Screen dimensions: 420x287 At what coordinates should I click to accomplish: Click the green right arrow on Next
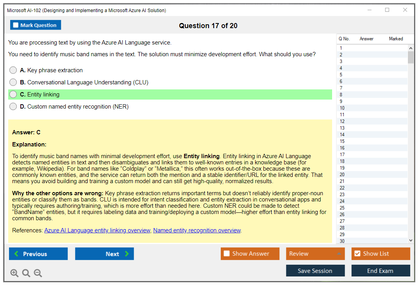pyautogui.click(x=127, y=254)
